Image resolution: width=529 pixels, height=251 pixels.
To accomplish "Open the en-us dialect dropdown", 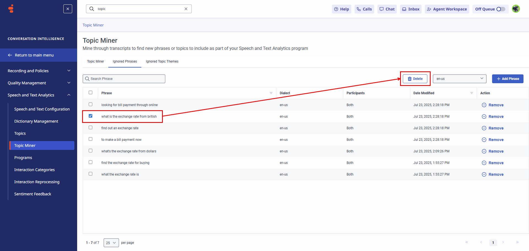I will [460, 79].
